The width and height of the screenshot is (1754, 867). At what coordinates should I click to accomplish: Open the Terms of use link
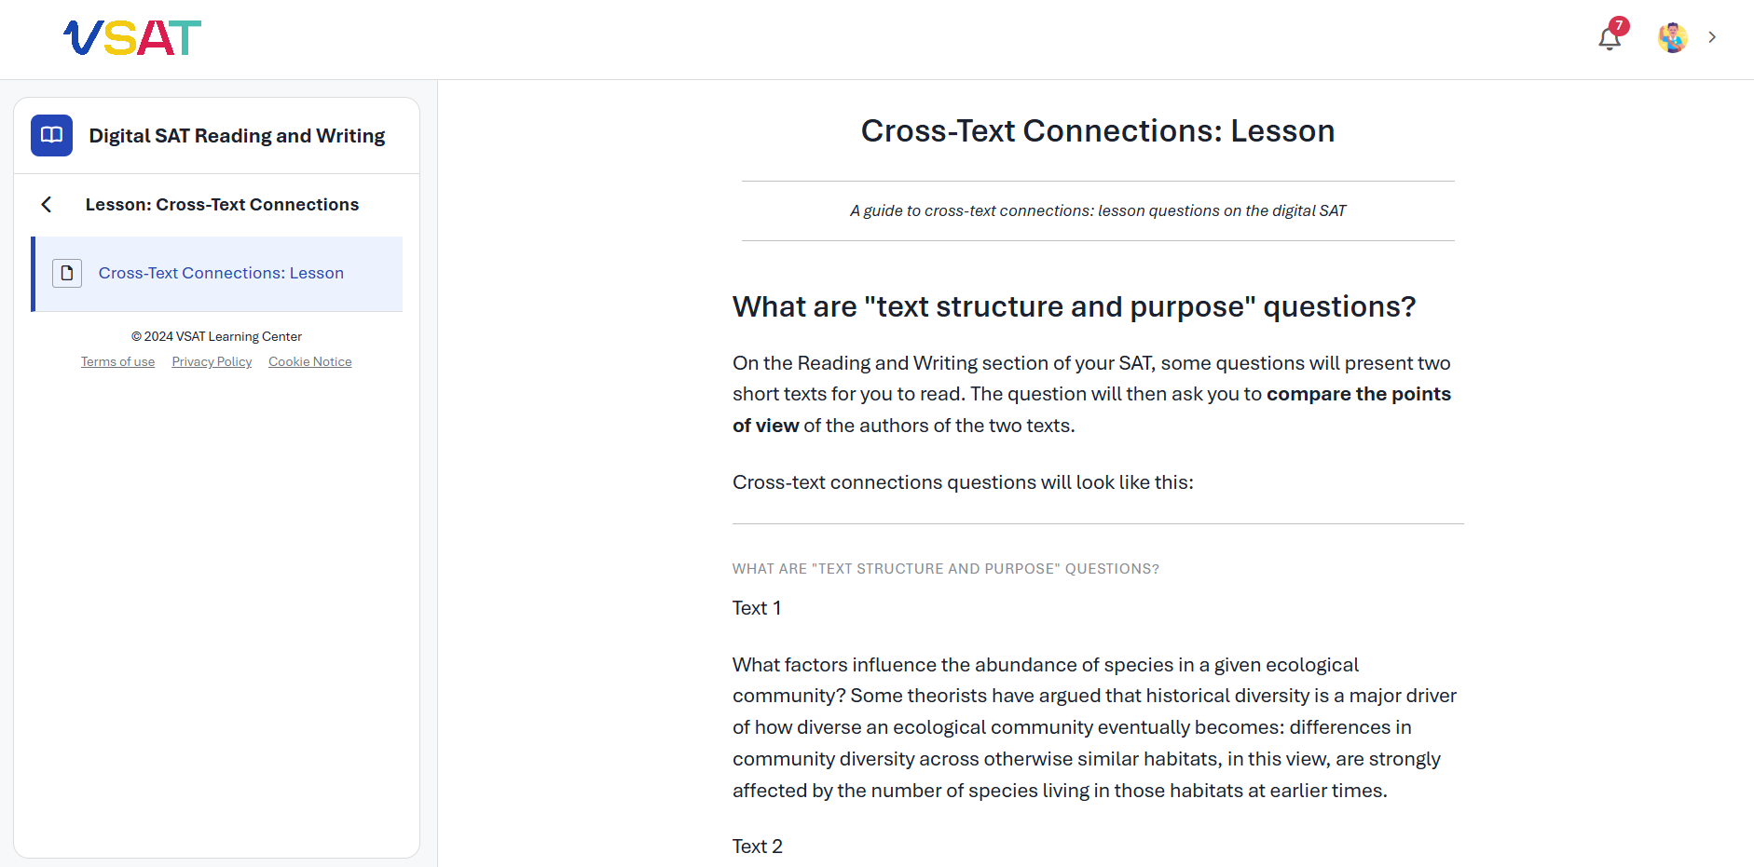click(117, 361)
